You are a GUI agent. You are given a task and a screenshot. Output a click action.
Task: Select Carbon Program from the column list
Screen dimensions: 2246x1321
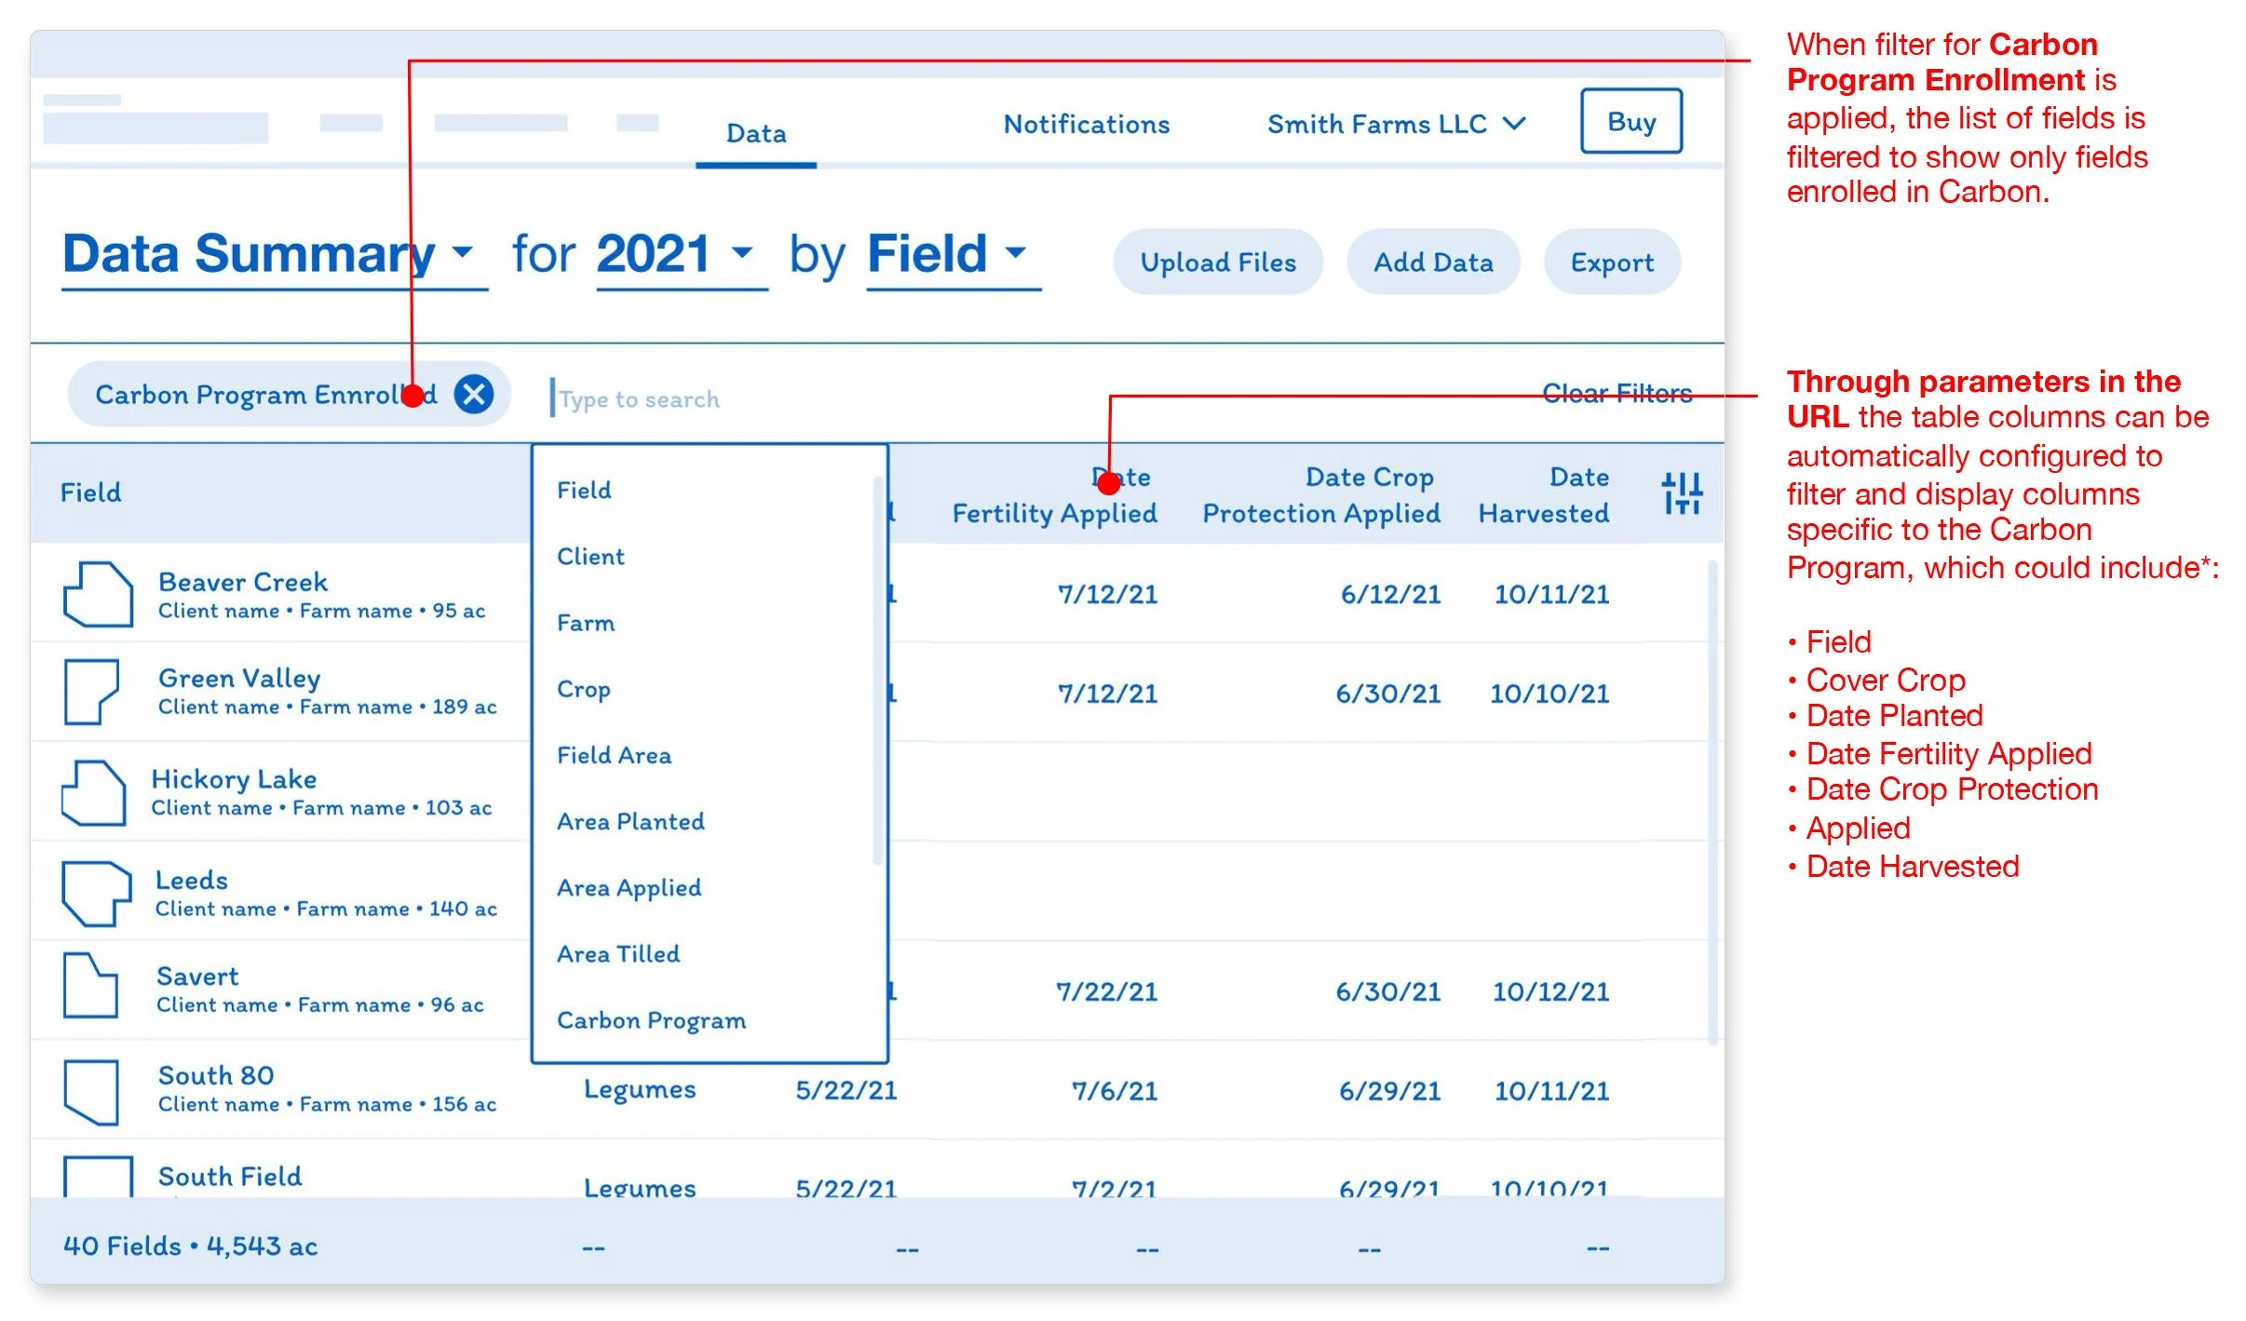pyautogui.click(x=651, y=1019)
